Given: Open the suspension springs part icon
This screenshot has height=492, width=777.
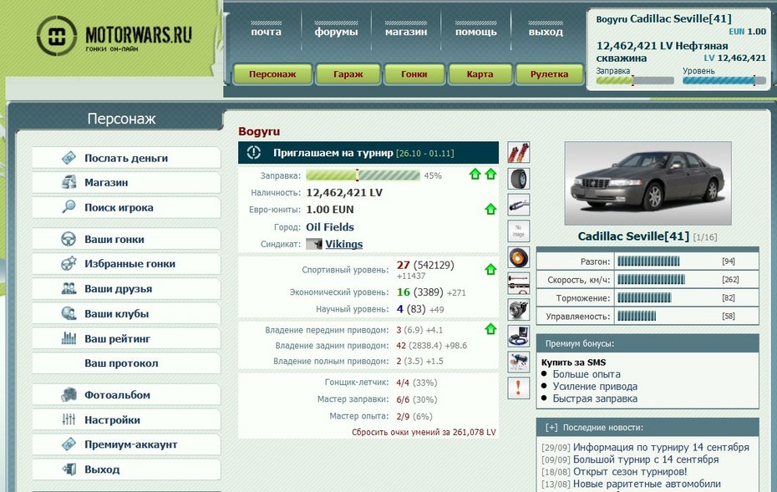Looking at the screenshot, I should click(x=518, y=152).
